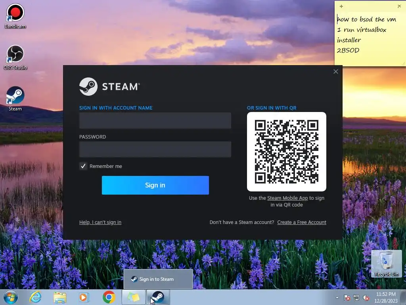This screenshot has height=305, width=406.
Task: Select Sign in to Steam taskbar preview
Action: click(x=158, y=279)
